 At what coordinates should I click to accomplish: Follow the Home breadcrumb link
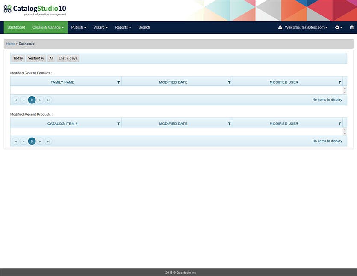tap(10, 44)
